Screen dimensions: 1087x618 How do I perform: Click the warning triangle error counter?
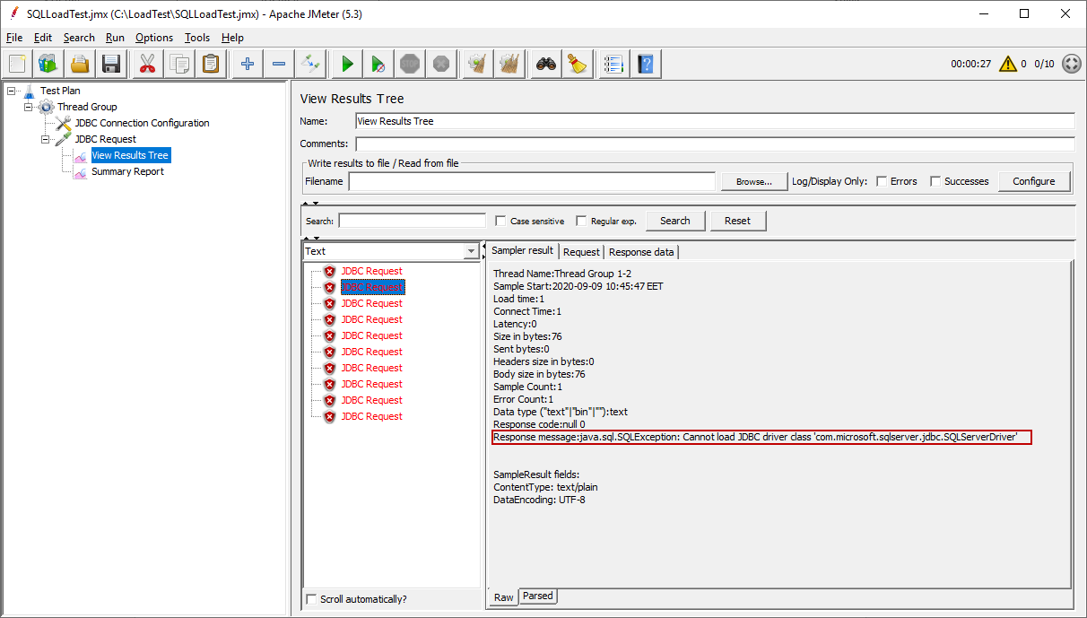(1008, 64)
